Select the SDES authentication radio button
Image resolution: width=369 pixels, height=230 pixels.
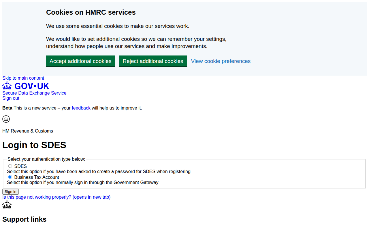coord(10,166)
